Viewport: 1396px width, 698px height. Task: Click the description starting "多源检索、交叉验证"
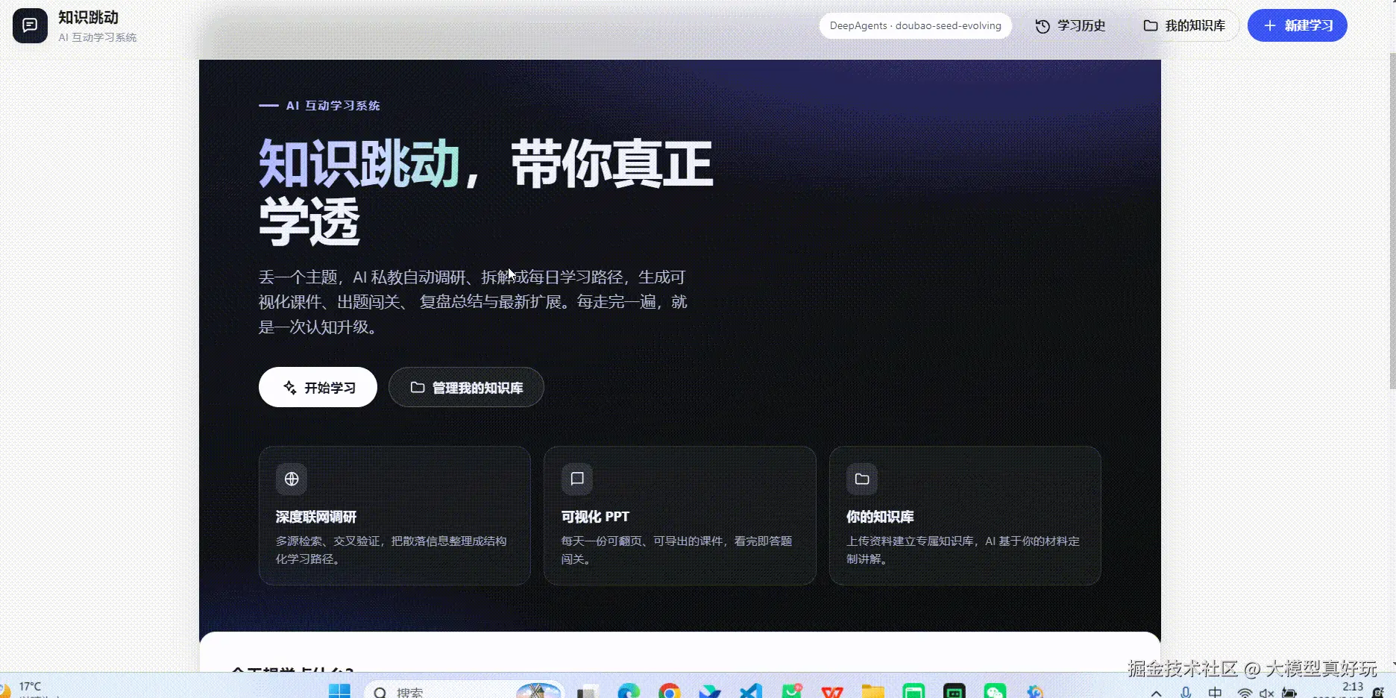point(392,550)
